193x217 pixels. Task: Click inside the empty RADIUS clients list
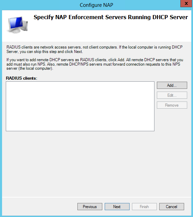80,106
